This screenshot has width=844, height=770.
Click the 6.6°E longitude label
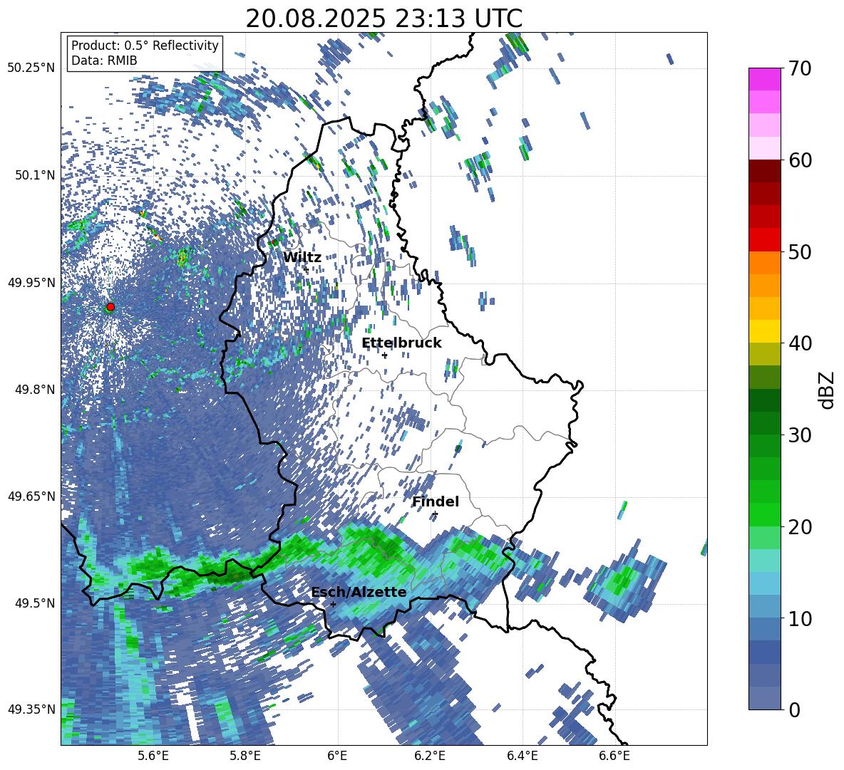[x=614, y=756]
